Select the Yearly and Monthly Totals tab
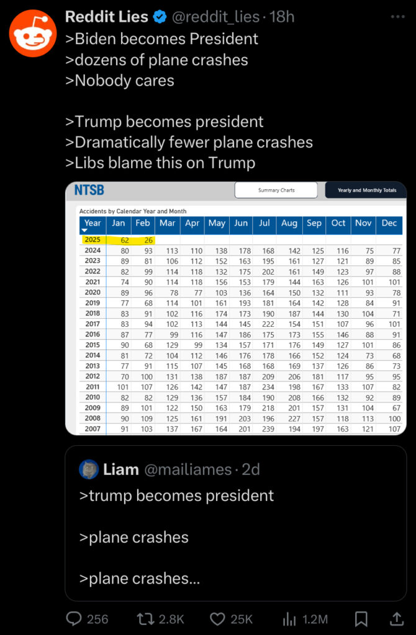This screenshot has width=416, height=635. [x=366, y=190]
